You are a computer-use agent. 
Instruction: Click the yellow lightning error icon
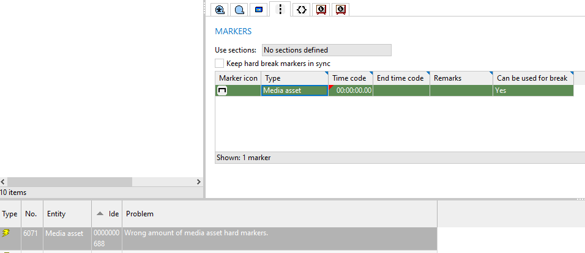tap(6, 233)
